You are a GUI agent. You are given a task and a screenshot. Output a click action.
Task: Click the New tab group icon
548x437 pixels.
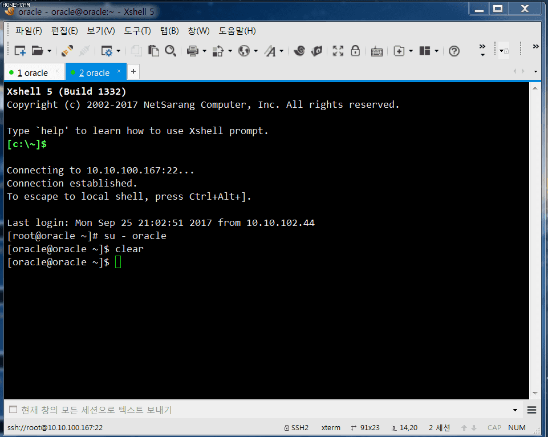coord(399,51)
